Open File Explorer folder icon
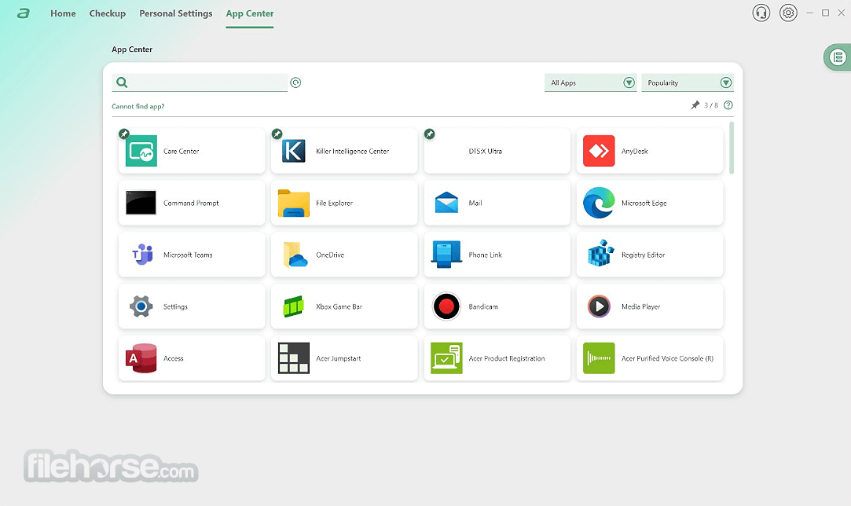Viewport: 851px width, 506px height. coord(294,203)
